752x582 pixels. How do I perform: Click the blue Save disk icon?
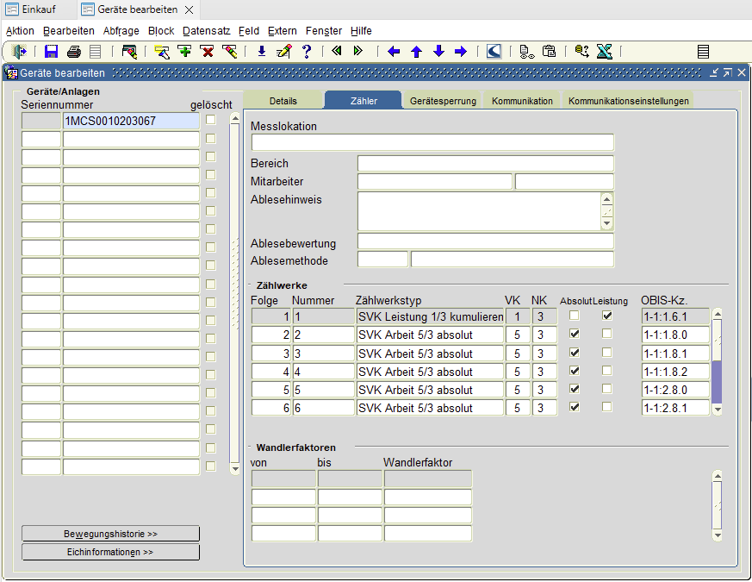coord(52,52)
